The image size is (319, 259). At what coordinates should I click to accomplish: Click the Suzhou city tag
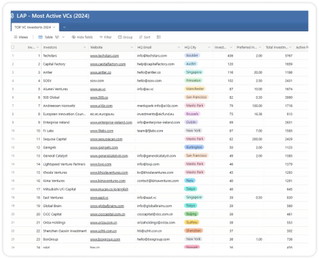[192, 222]
